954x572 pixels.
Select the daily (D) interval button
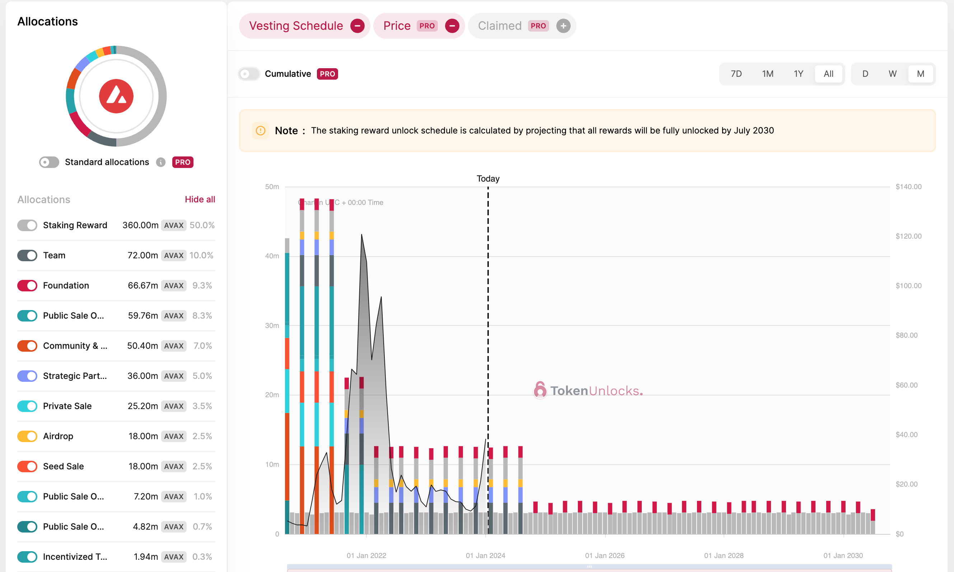(x=865, y=74)
